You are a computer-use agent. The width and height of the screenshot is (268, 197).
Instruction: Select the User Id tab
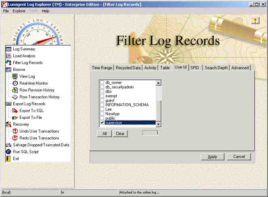click(180, 67)
